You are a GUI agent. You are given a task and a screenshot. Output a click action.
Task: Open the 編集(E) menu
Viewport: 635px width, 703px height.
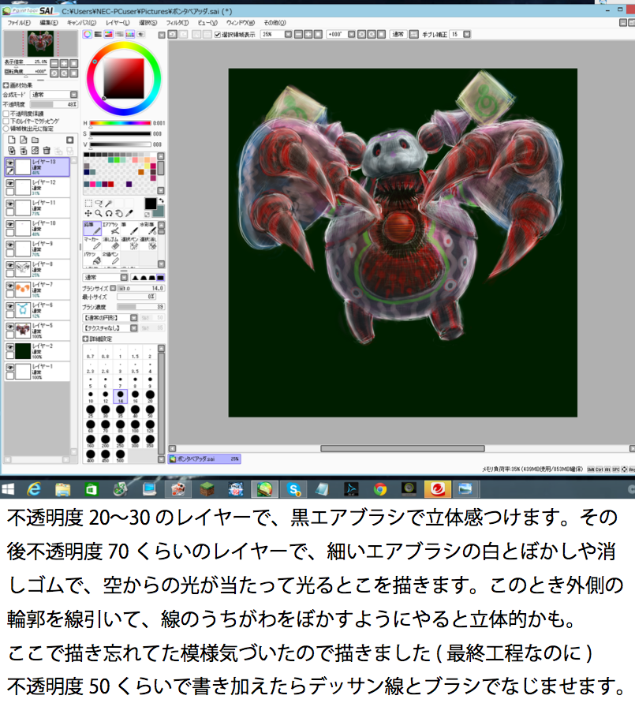[49, 22]
